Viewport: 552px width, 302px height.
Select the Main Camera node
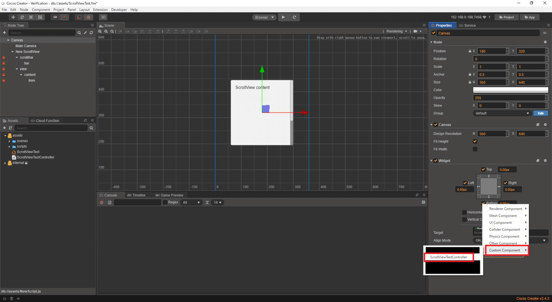(26, 46)
